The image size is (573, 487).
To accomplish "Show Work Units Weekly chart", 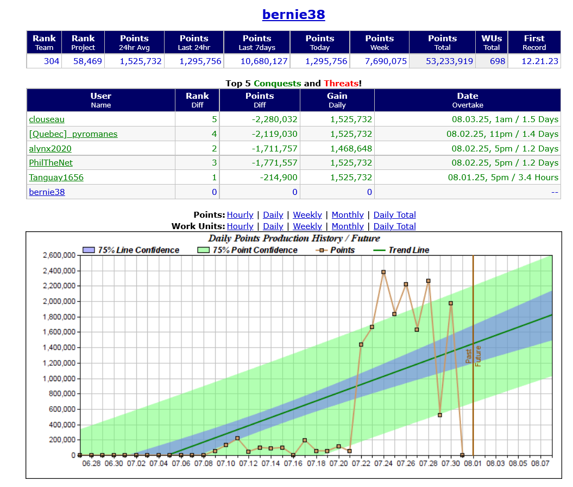I will 307,226.
